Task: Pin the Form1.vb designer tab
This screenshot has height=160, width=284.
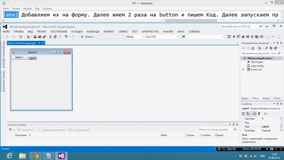Action: coord(39,43)
